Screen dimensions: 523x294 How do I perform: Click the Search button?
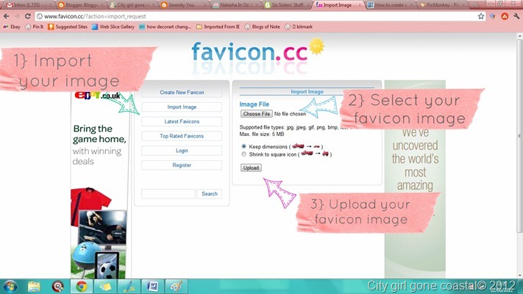[x=210, y=193]
